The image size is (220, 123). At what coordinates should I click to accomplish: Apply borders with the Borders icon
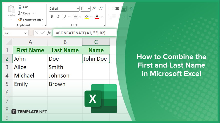click(75, 17)
